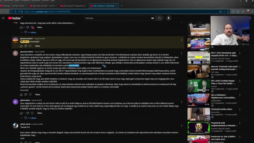
Task: Like the @berkezoltan01 thank-you comment
Action: click(x=21, y=46)
